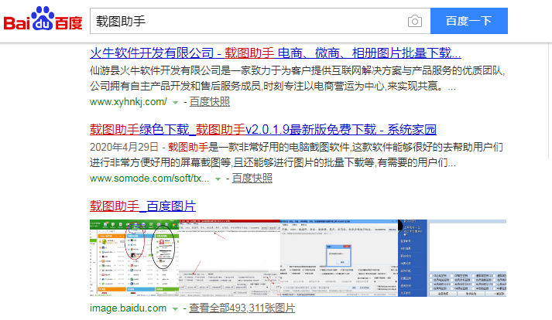Click snippet text starting 仙游县火牛软件开发有限公司
The height and width of the screenshot is (320, 552).
click(x=297, y=78)
